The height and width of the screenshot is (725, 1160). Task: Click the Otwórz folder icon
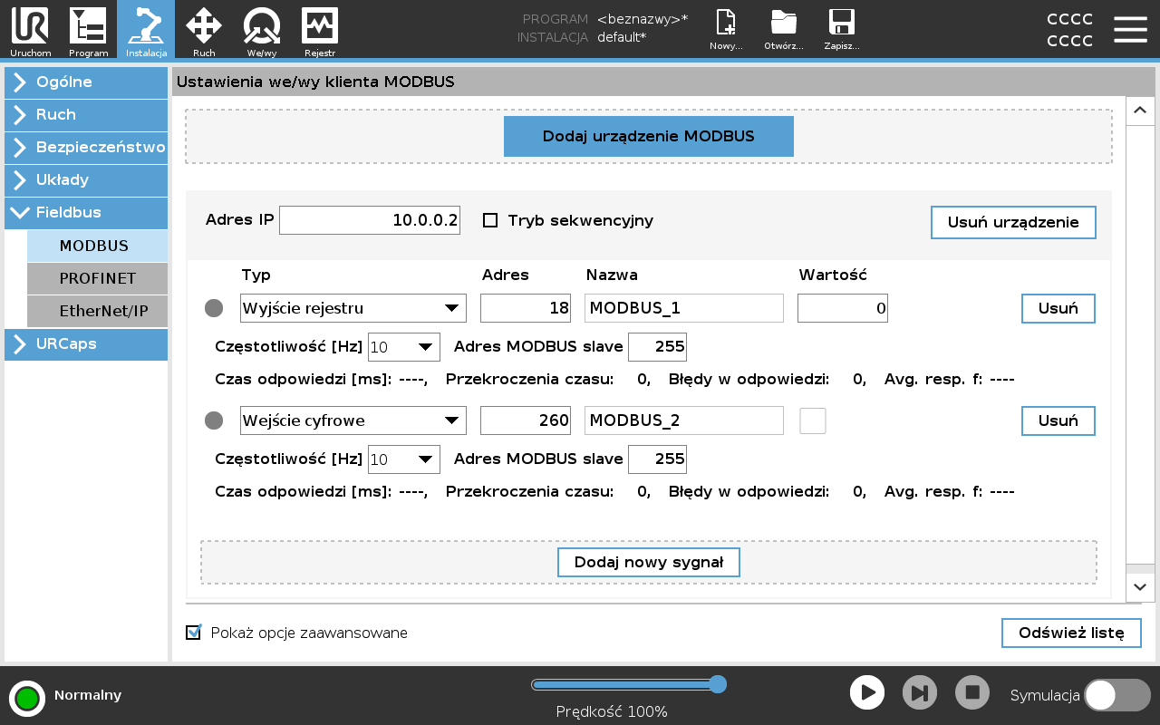pos(784,29)
